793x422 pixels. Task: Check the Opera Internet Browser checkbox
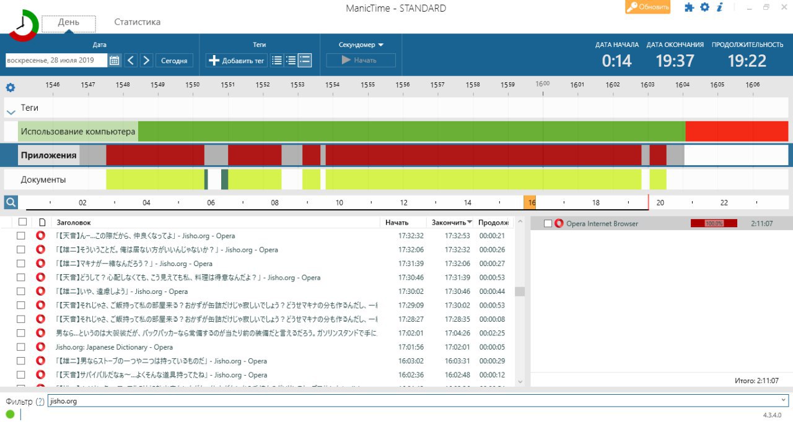(548, 223)
